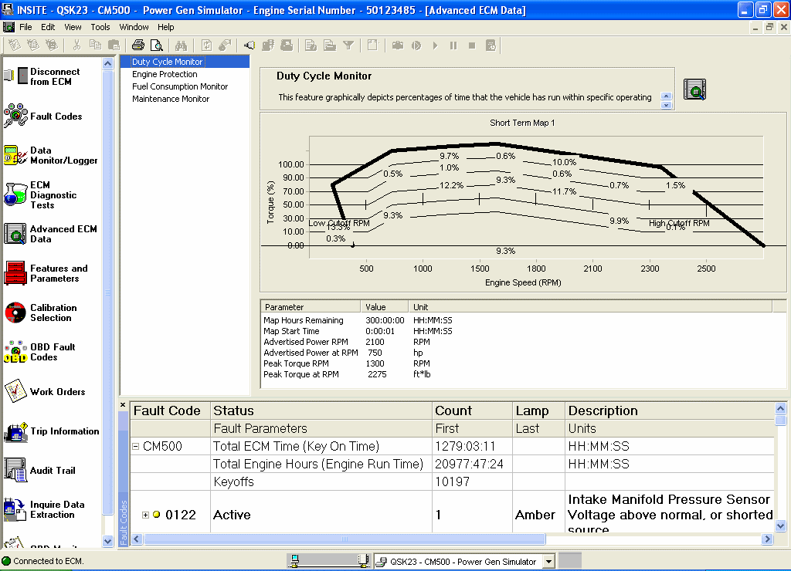Open Calibration Selection in the sidebar
This screenshot has height=571, width=791.
click(x=42, y=313)
